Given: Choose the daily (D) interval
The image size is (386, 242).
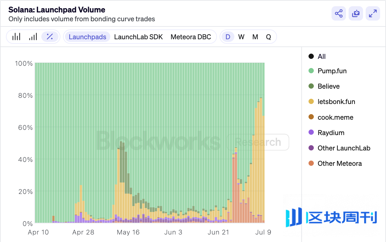Looking at the screenshot, I should click(228, 37).
